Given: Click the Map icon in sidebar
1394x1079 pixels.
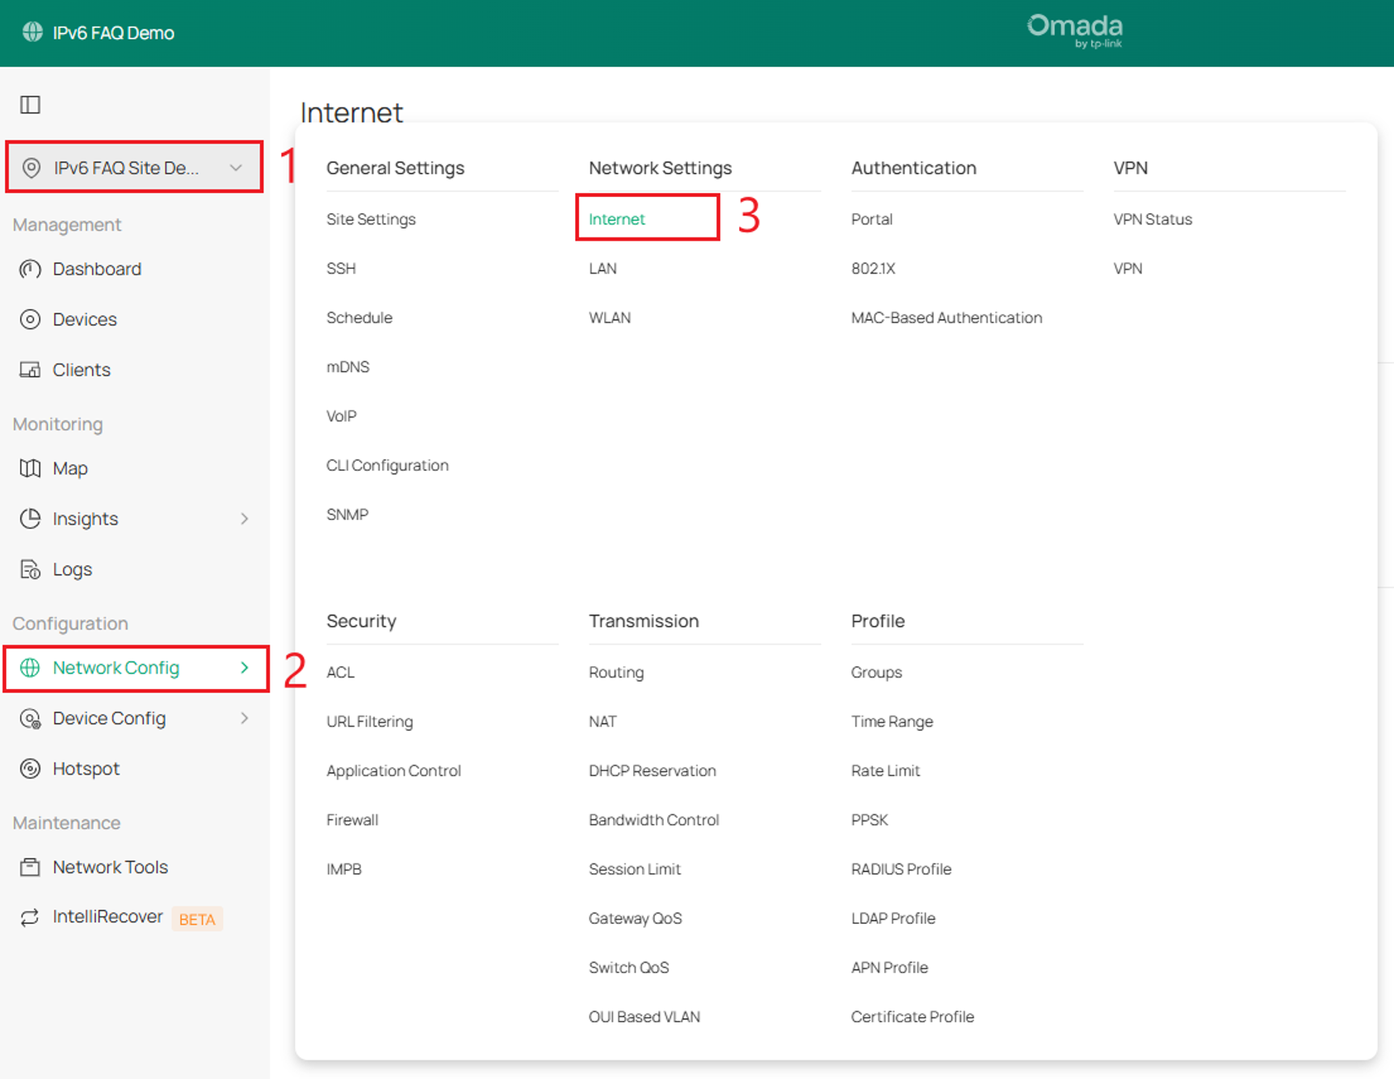Looking at the screenshot, I should click(30, 468).
